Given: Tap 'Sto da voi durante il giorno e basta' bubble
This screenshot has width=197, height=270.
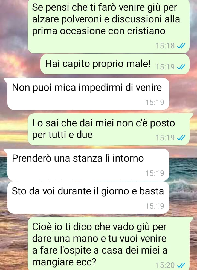Looking at the screenshot, I should (88, 198).
